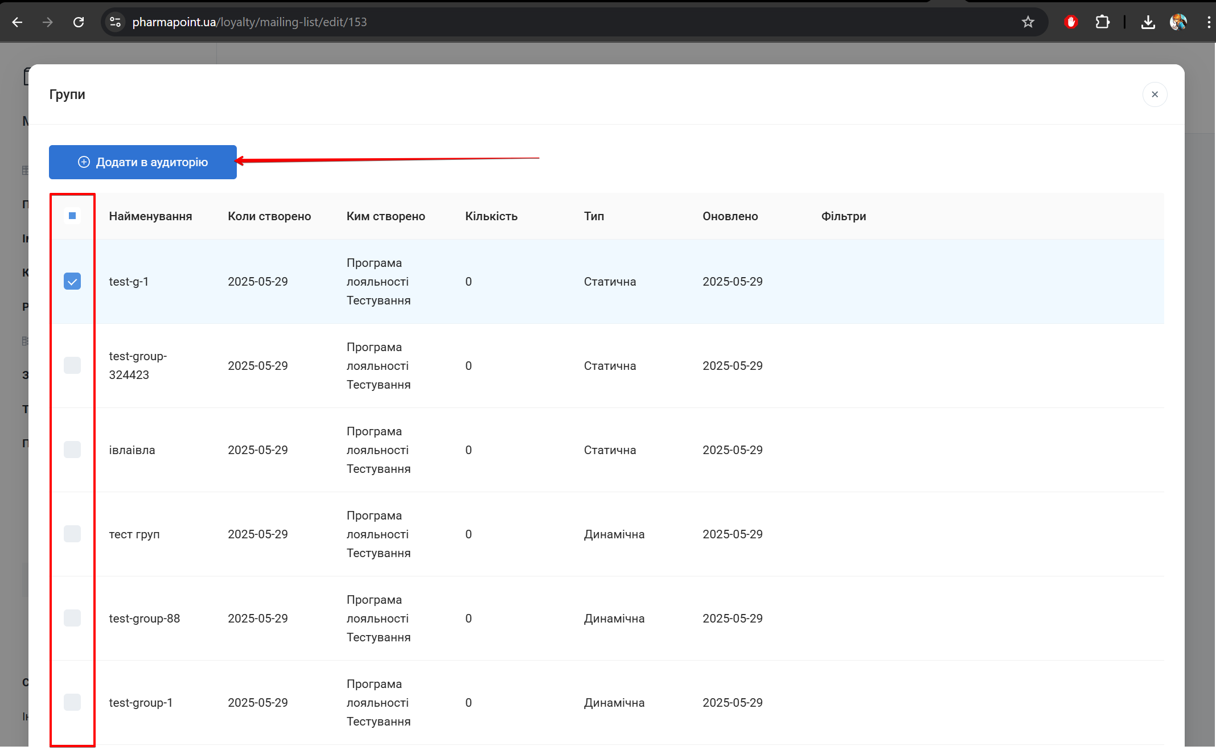
Task: Toggle the select-all header checkbox
Action: point(72,216)
